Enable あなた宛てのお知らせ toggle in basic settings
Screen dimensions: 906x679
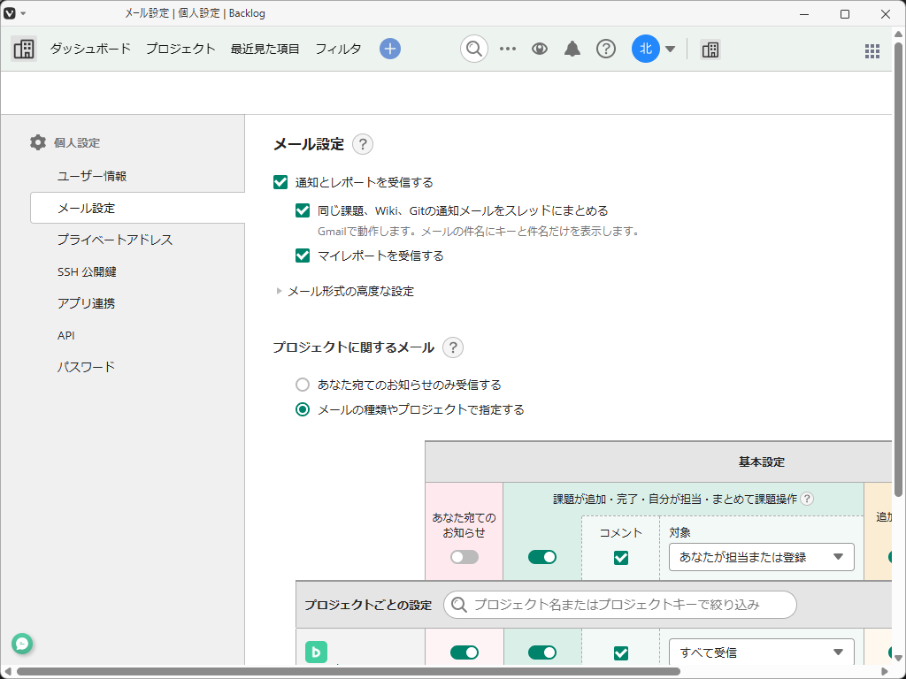[x=465, y=557]
